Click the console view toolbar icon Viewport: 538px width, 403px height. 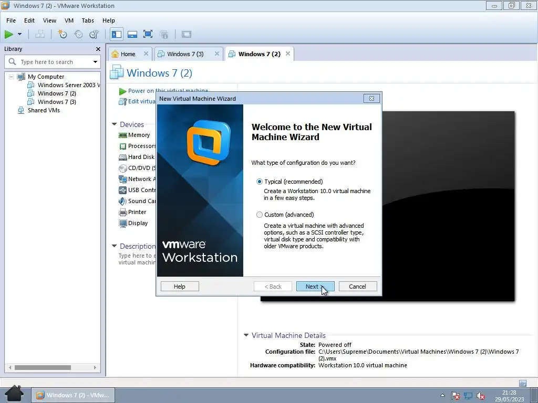click(x=187, y=34)
